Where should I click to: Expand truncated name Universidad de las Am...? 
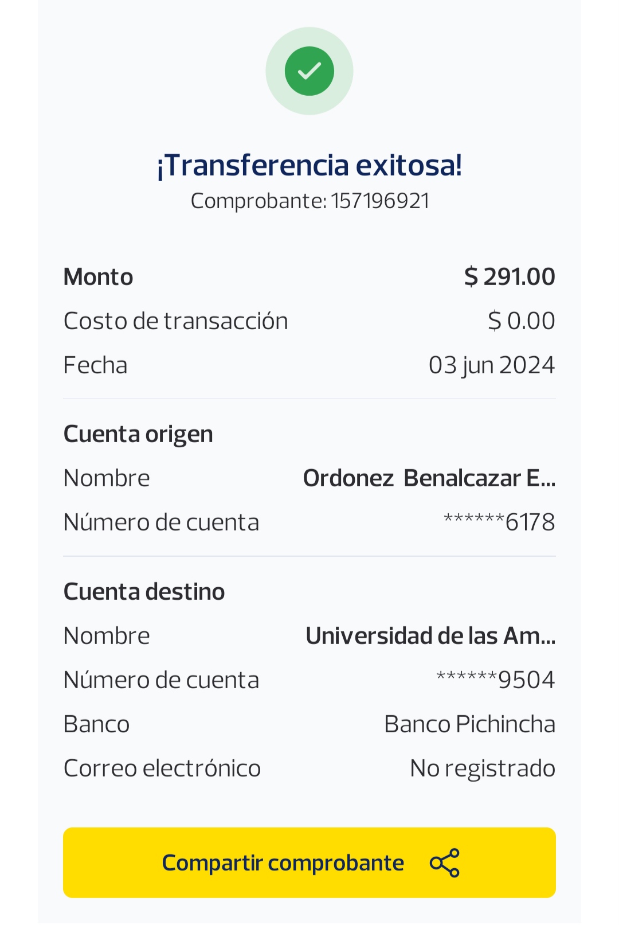pos(430,636)
